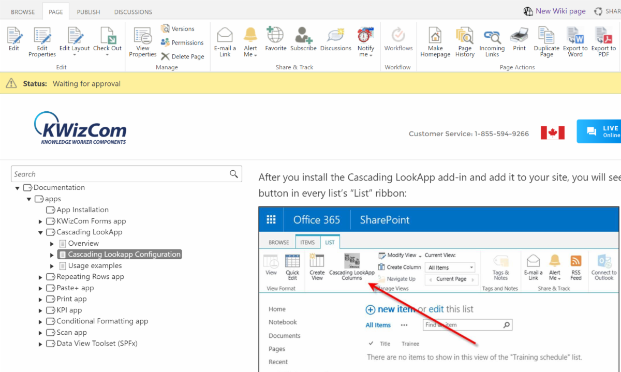Click the embedded SharePoint ribbon screenshot
The image size is (621, 372).
[439, 289]
